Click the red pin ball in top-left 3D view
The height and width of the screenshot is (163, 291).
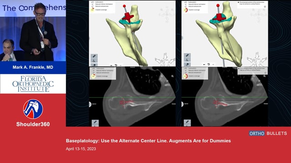pos(124,6)
